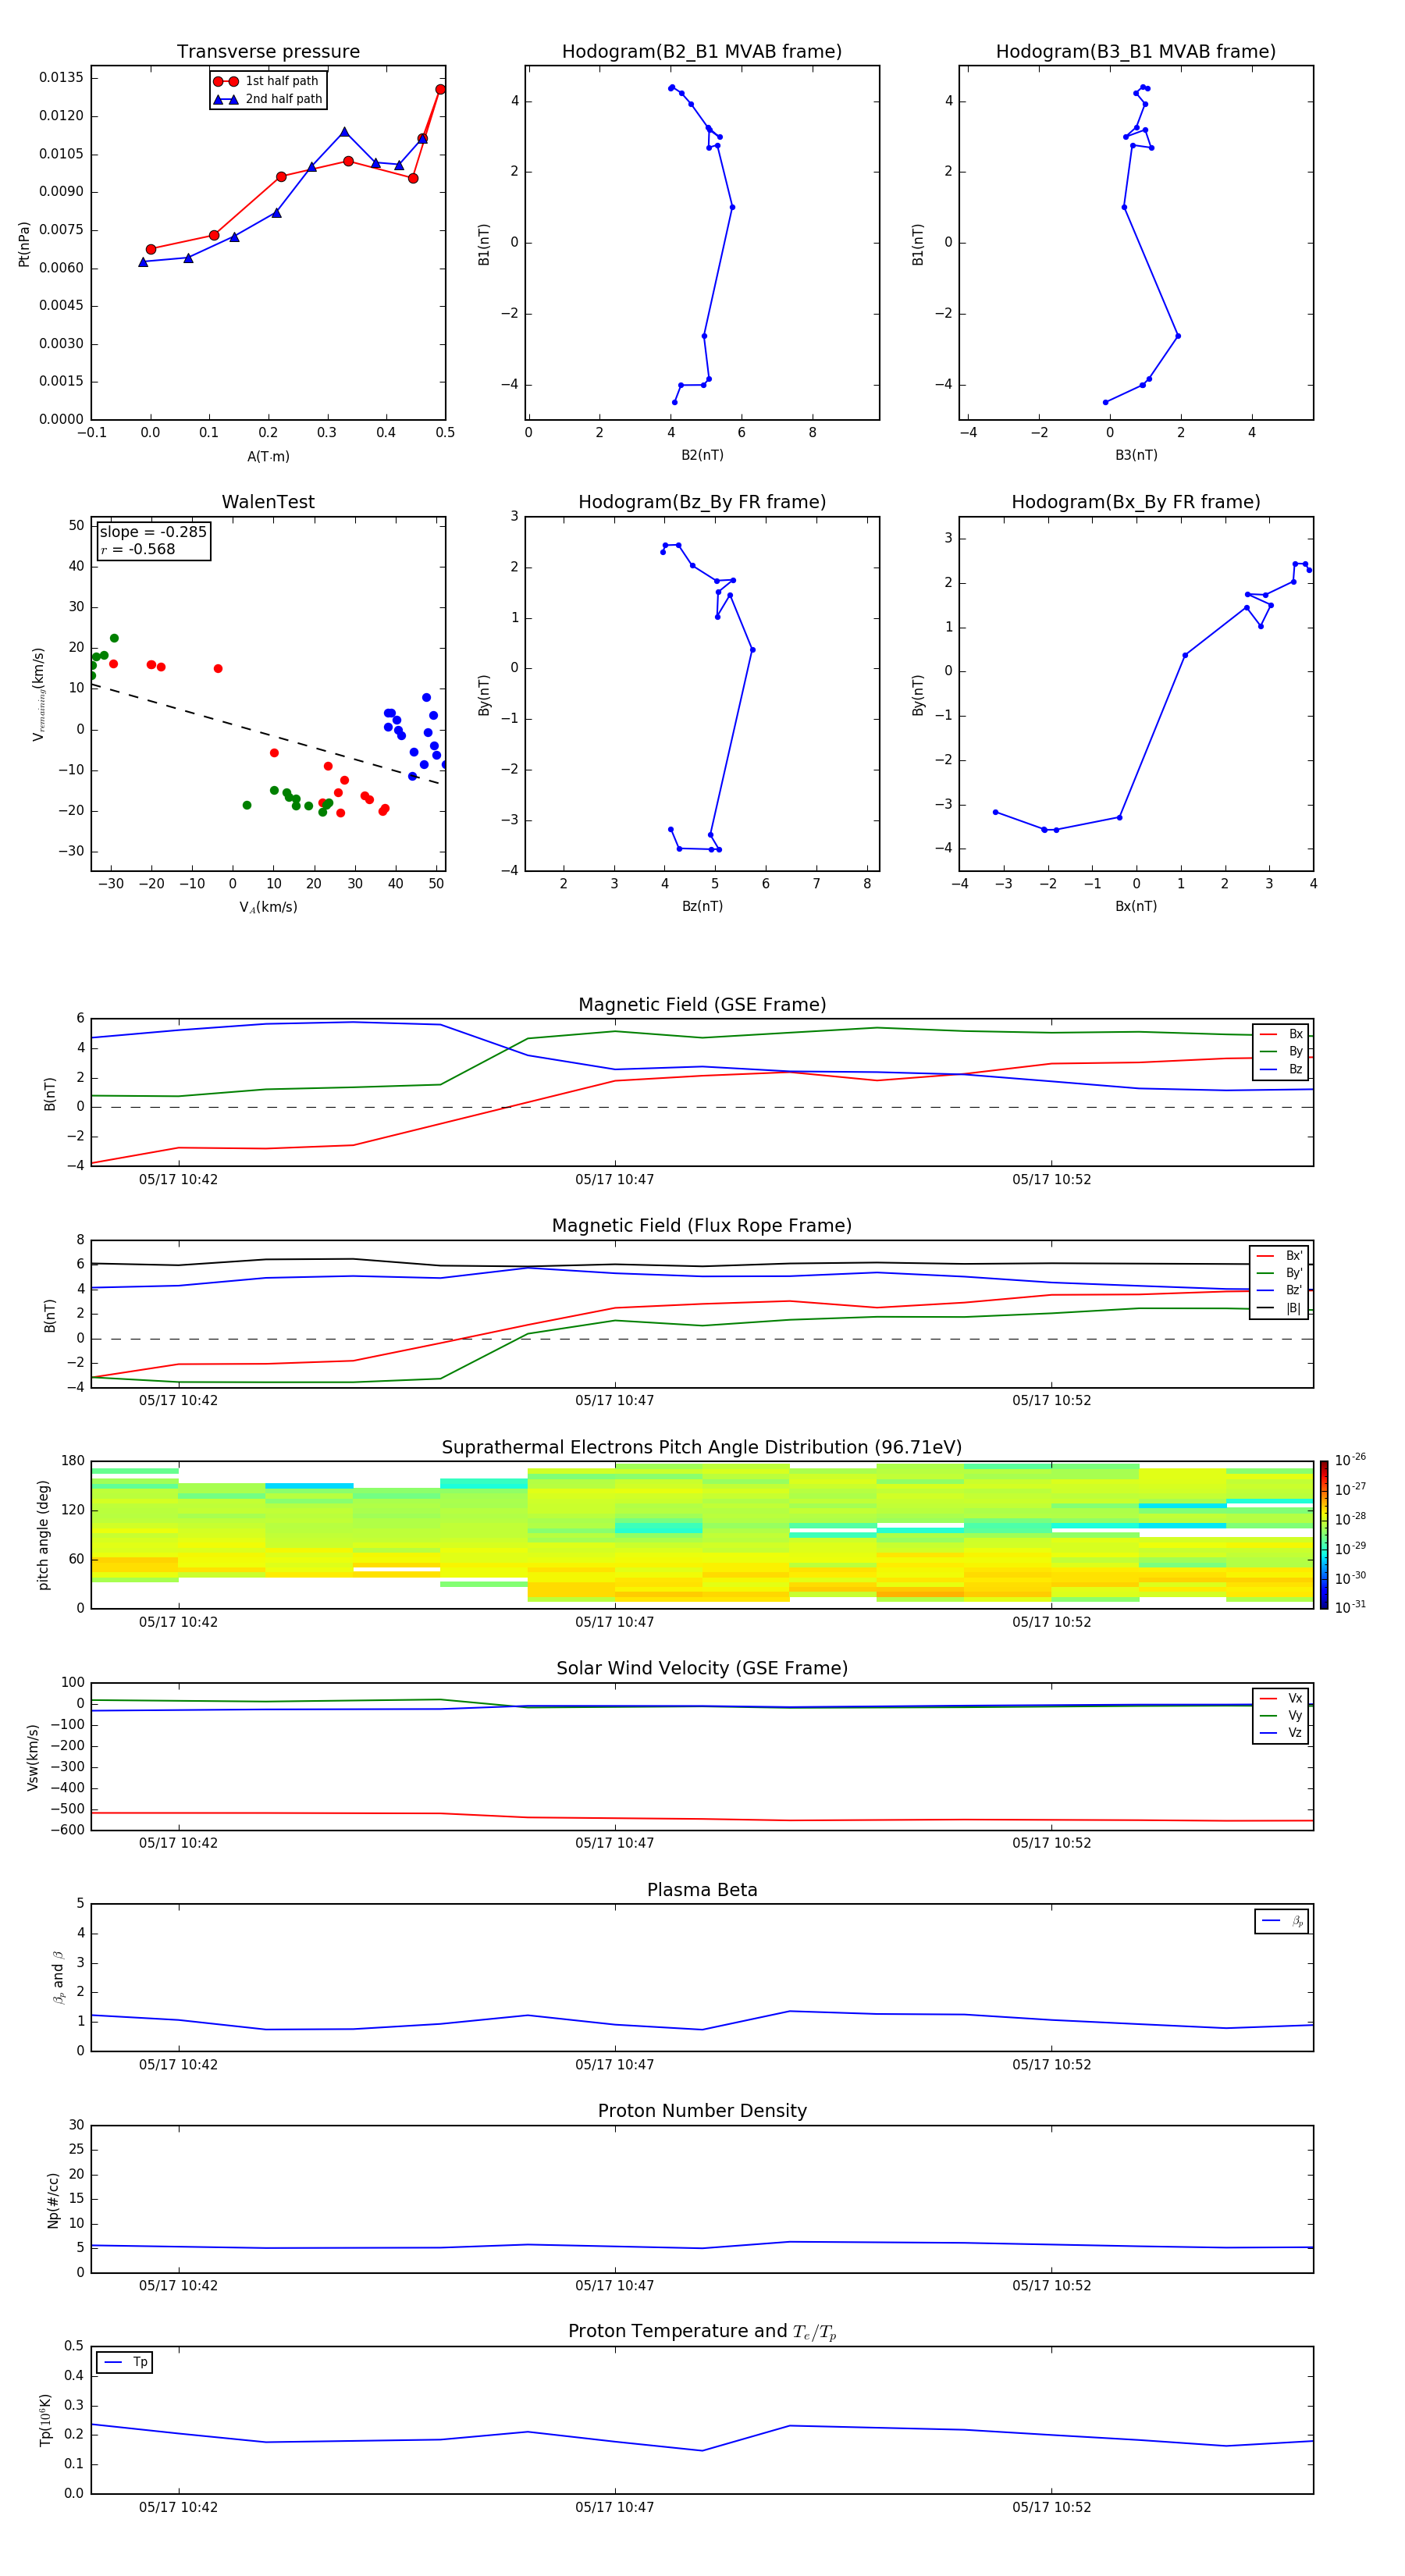The image size is (1405, 2576).
Task: Click the Suprathermal Electrons Pitch Angle Distribution title
Action: (x=702, y=1447)
